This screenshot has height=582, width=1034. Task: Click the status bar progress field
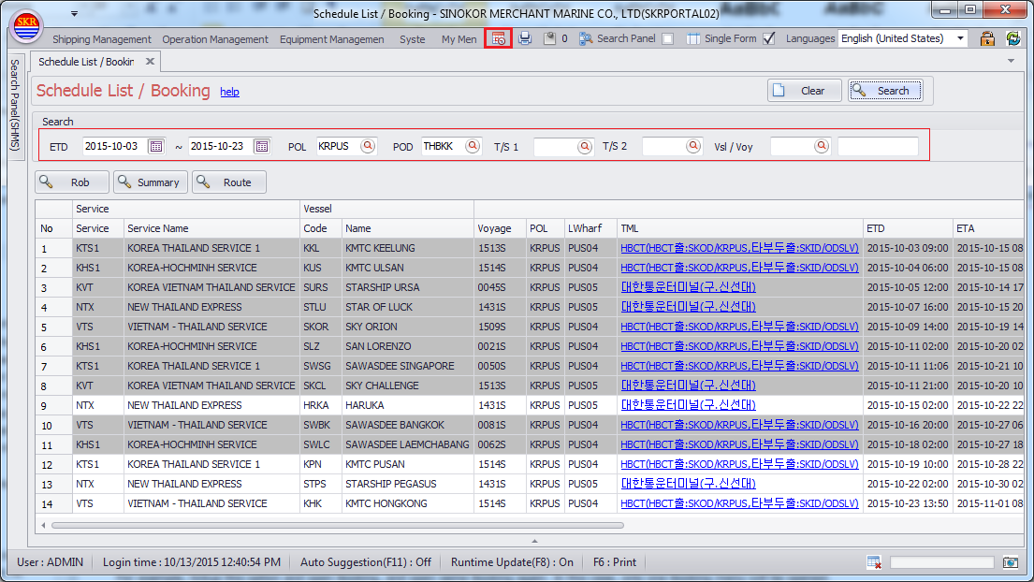coord(941,562)
